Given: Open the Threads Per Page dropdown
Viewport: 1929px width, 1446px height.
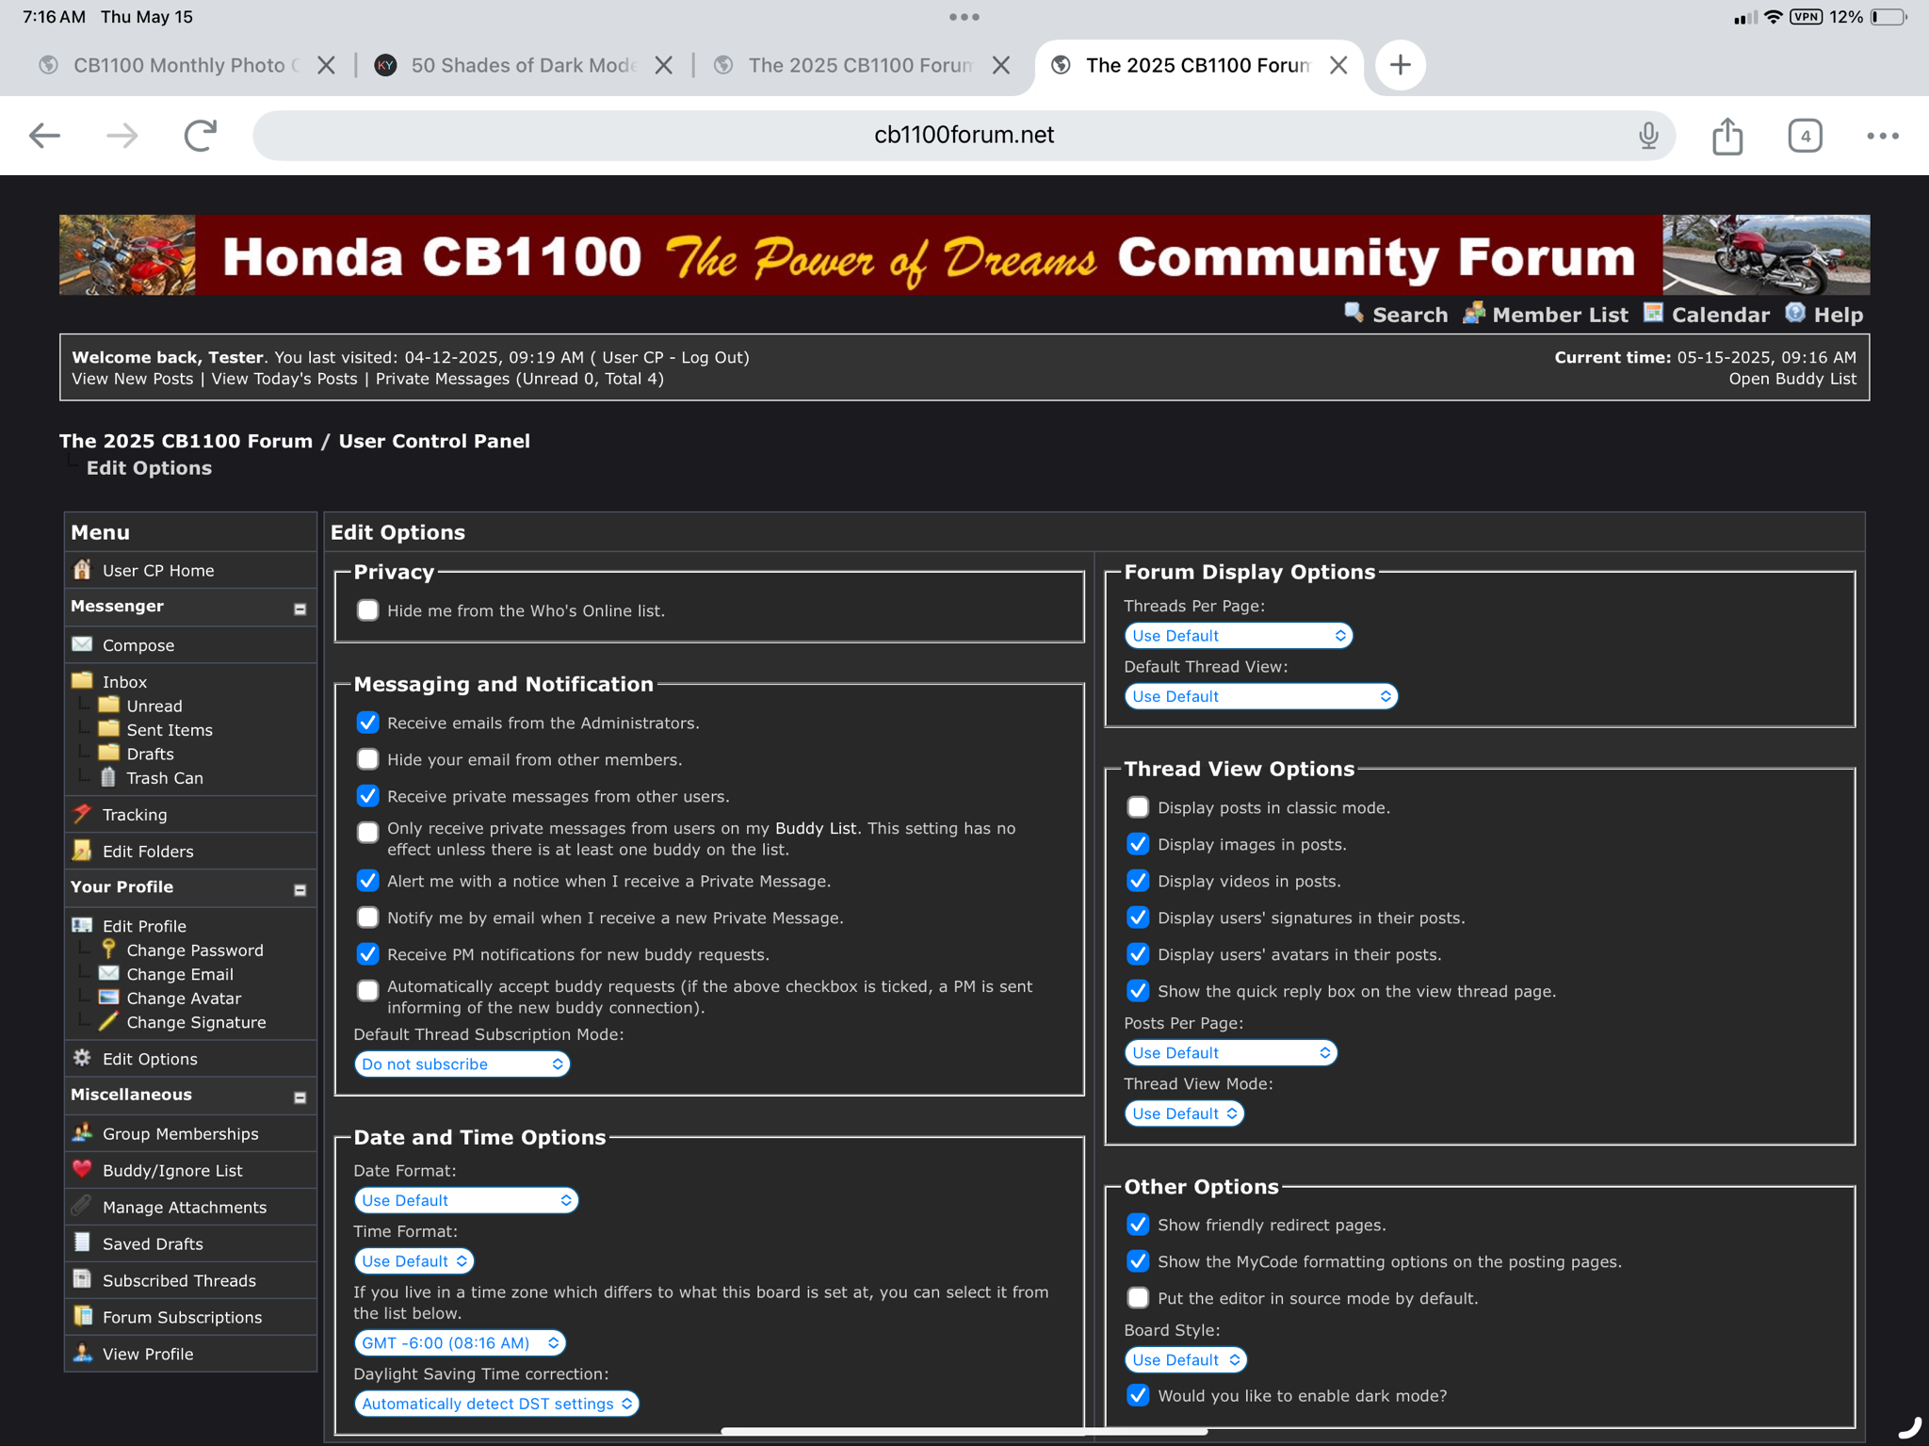Looking at the screenshot, I should [x=1239, y=636].
